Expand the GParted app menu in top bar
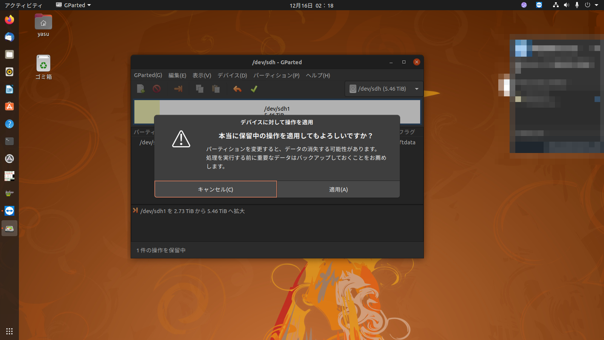Image resolution: width=604 pixels, height=340 pixels. coord(74,5)
